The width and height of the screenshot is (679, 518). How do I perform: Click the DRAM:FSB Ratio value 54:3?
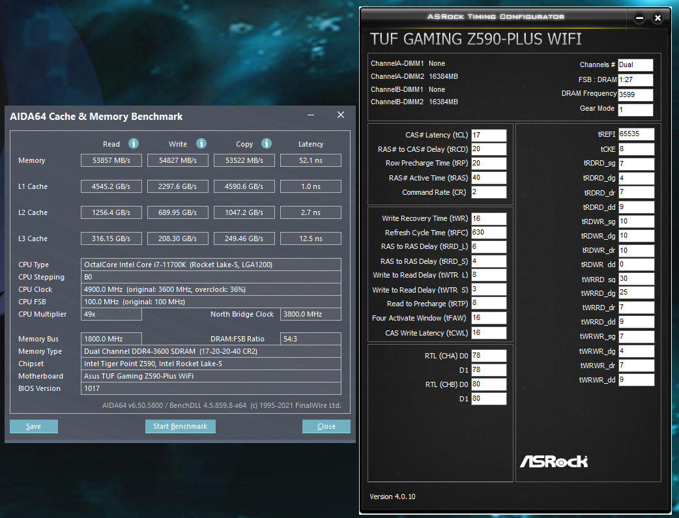pos(310,339)
